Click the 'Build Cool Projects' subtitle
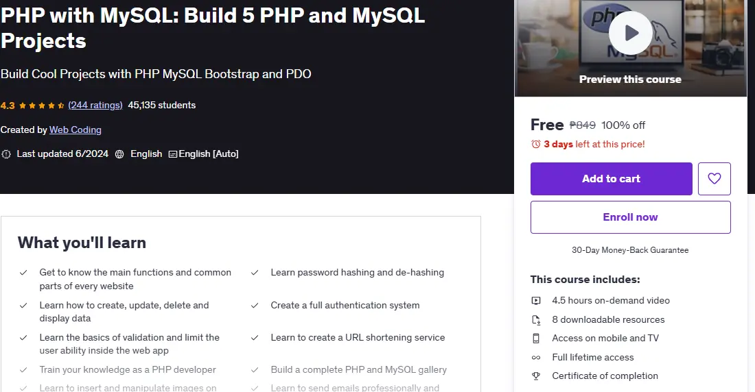The width and height of the screenshot is (755, 392). 156,73
